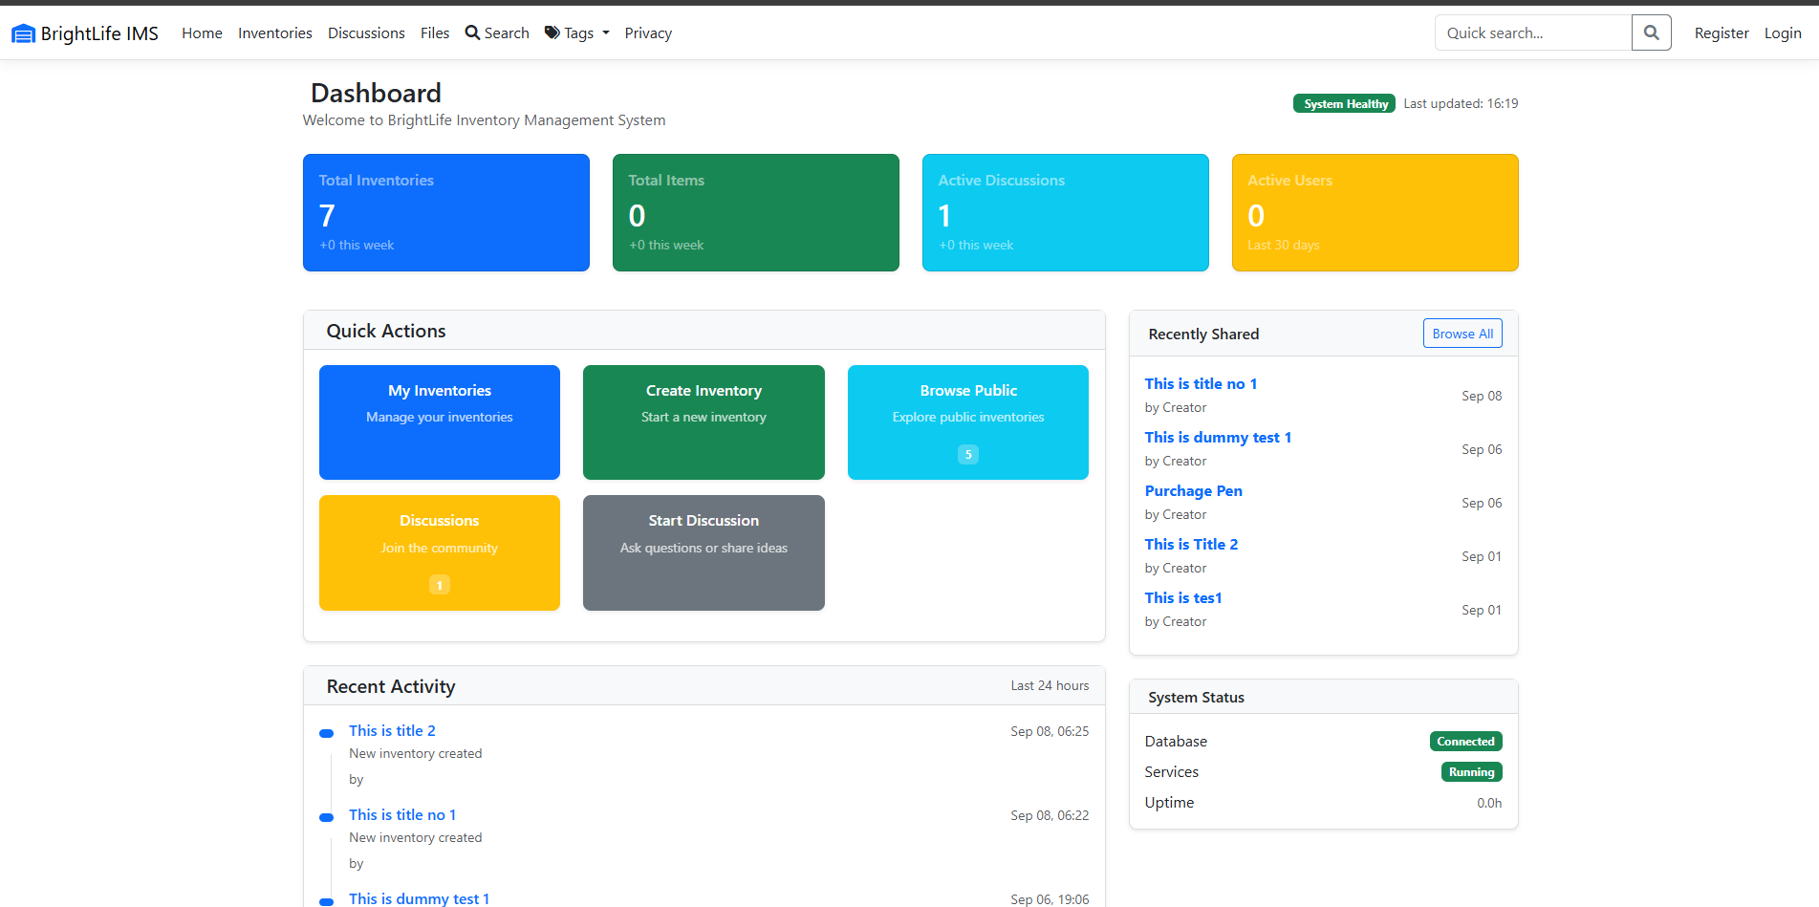
Task: Click the search icon inside Search menu item
Action: point(470,32)
